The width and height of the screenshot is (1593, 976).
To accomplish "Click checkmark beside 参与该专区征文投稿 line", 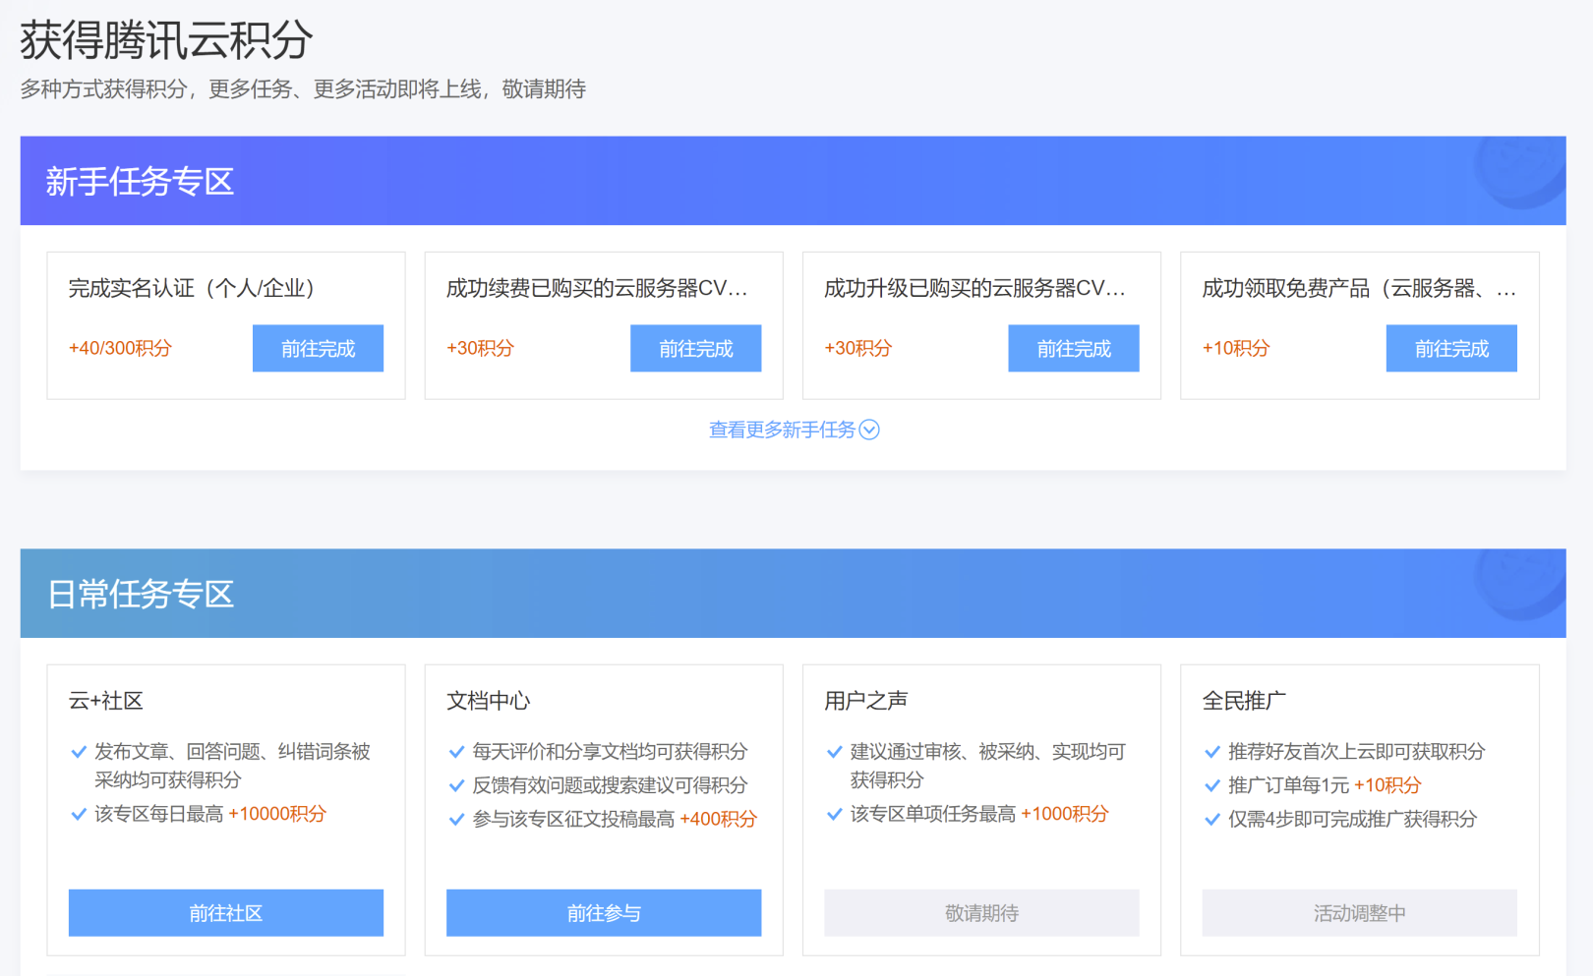I will pos(456,819).
